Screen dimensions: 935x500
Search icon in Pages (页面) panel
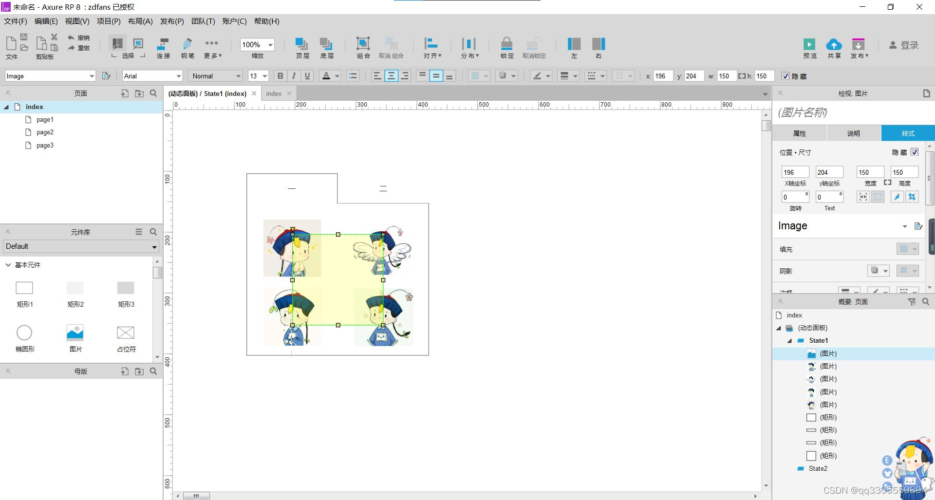pyautogui.click(x=153, y=93)
